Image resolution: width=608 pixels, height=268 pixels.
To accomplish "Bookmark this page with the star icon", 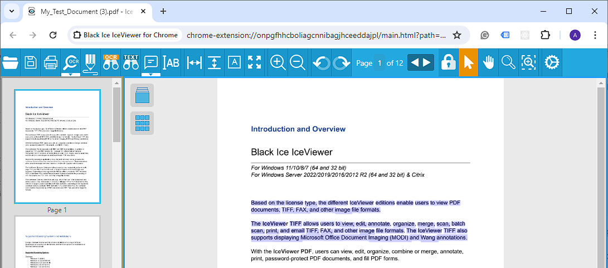I will pyautogui.click(x=457, y=35).
